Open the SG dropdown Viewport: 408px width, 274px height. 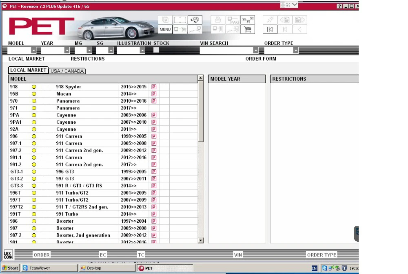tap(111, 50)
